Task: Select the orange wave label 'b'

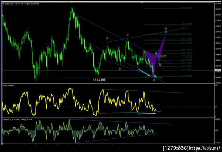Action: coord(120,69)
